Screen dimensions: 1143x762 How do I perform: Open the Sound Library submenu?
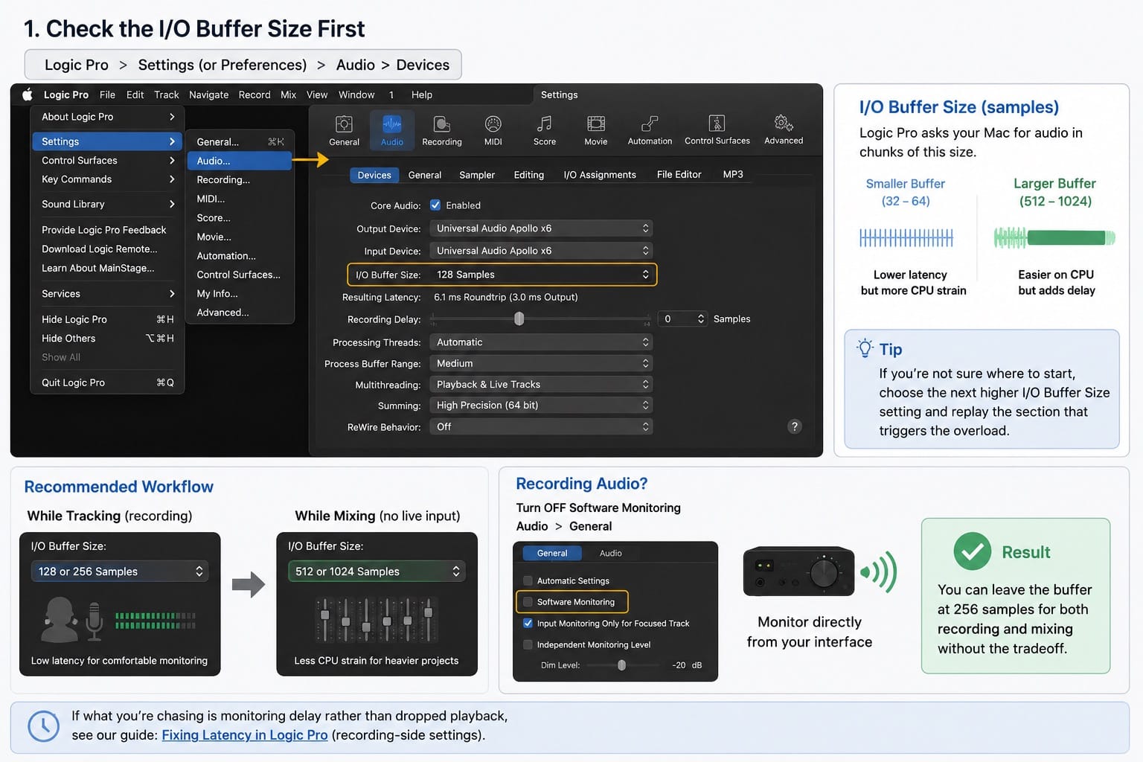coord(108,204)
